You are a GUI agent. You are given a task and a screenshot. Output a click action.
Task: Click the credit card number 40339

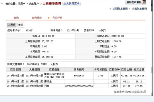point(29,30)
